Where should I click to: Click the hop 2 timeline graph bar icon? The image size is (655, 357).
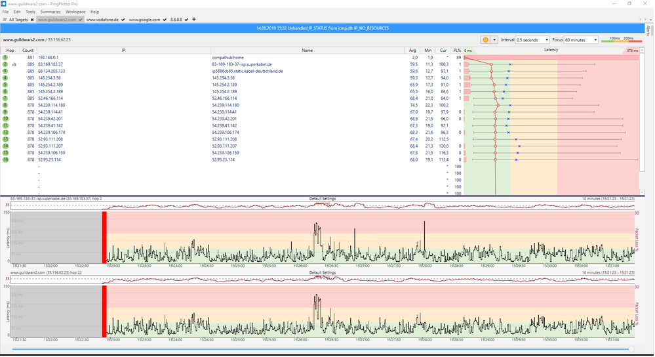14,64
